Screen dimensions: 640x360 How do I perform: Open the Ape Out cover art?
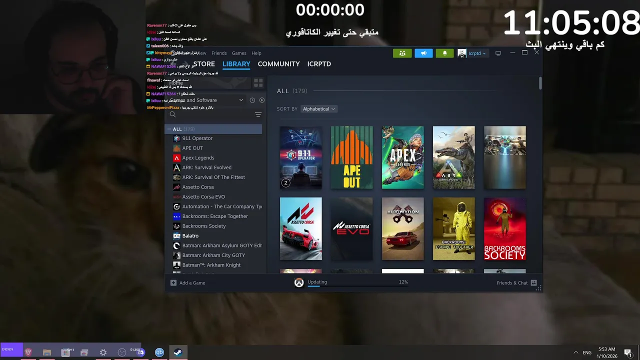click(351, 157)
